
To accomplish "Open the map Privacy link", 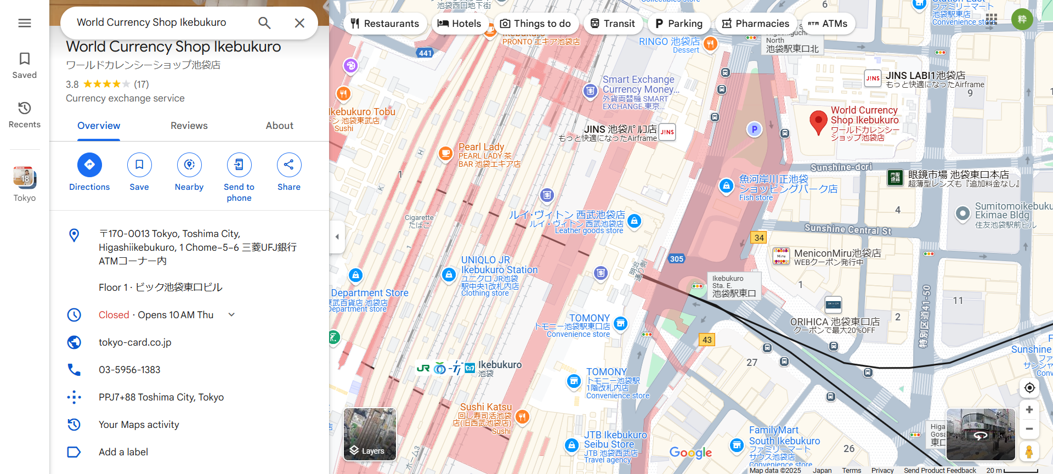I will 882,470.
